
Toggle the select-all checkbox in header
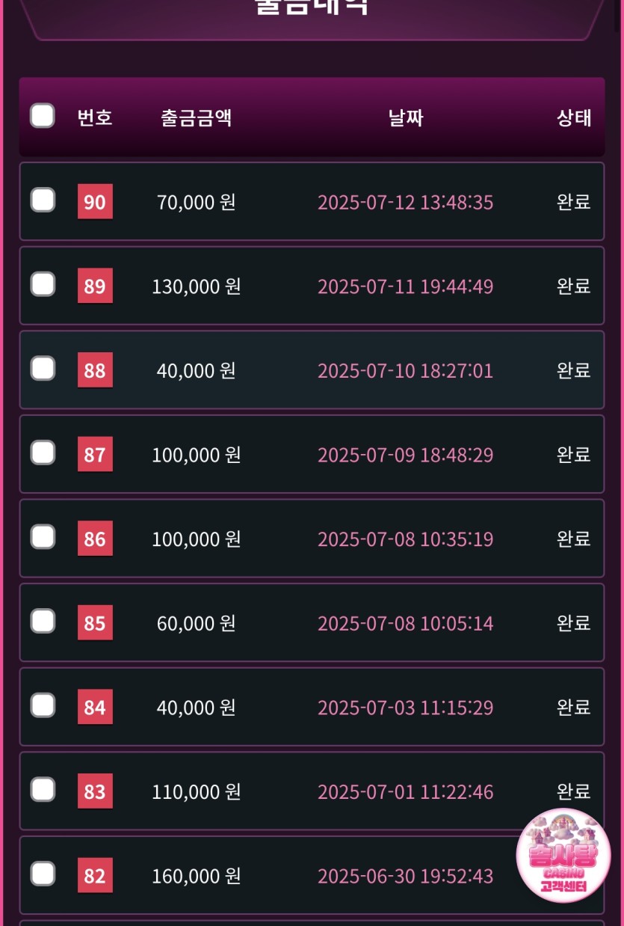(x=43, y=116)
